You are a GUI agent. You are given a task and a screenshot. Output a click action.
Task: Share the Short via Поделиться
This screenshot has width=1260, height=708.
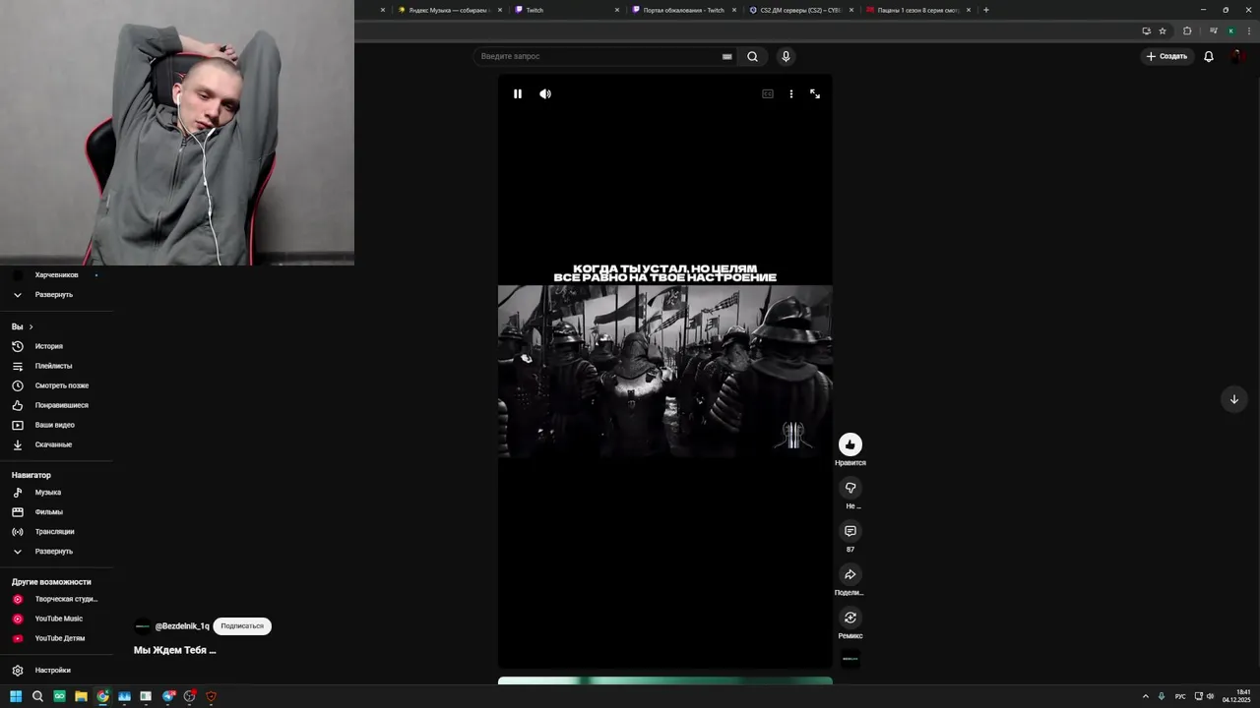pyautogui.click(x=850, y=574)
